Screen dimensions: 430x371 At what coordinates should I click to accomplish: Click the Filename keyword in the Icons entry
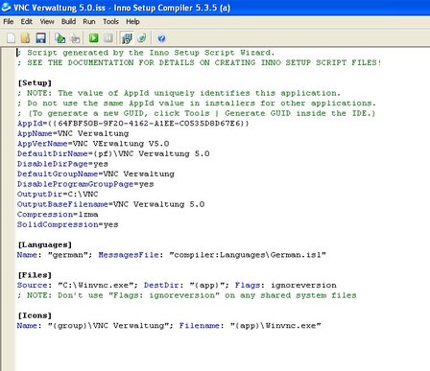click(200, 326)
